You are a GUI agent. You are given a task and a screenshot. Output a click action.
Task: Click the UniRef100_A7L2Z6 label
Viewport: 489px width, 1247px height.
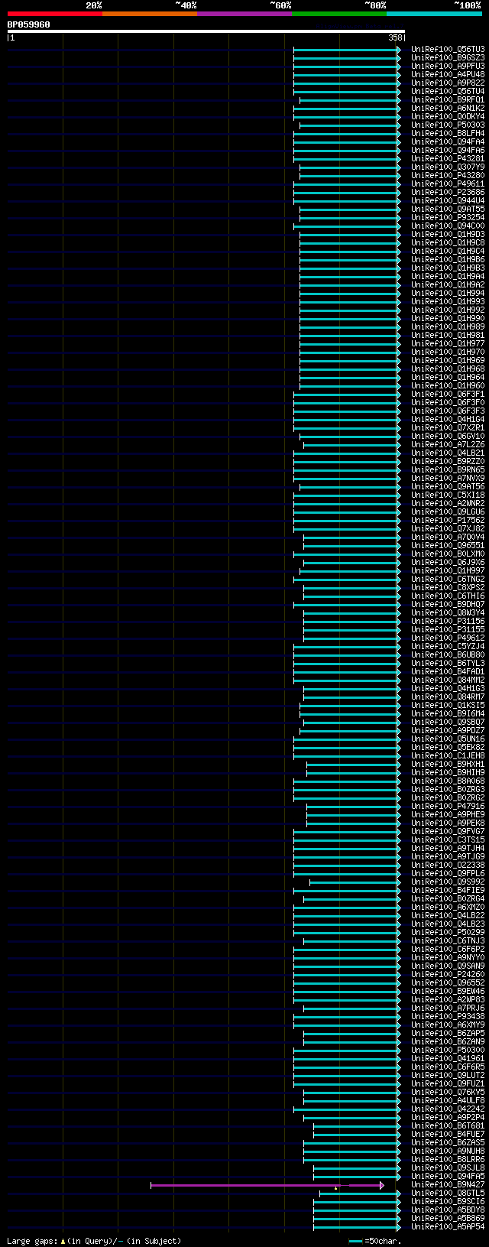coord(448,444)
